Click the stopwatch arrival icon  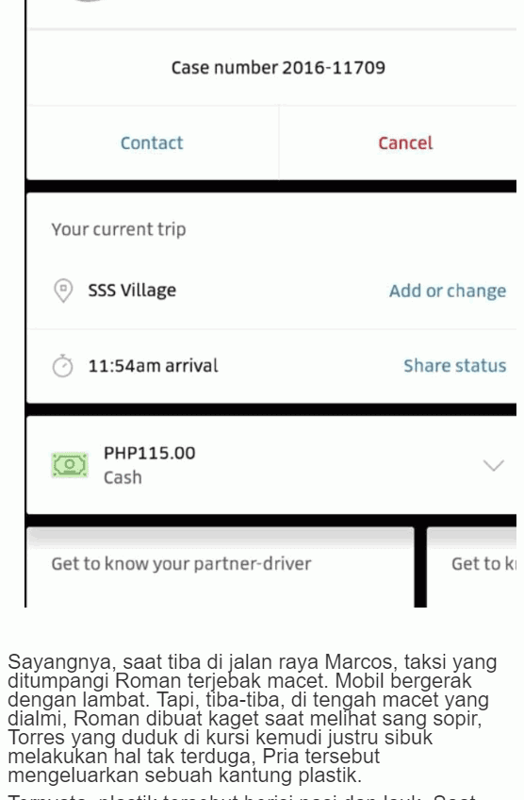click(x=63, y=365)
